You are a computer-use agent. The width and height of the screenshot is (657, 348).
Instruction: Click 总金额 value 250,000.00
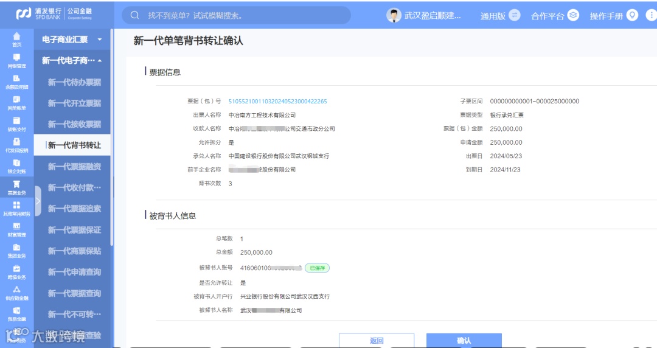256,252
